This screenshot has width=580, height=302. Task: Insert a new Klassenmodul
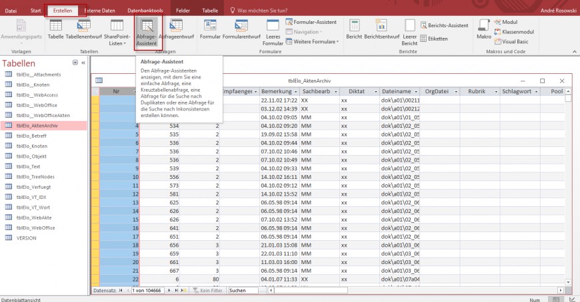coord(514,32)
